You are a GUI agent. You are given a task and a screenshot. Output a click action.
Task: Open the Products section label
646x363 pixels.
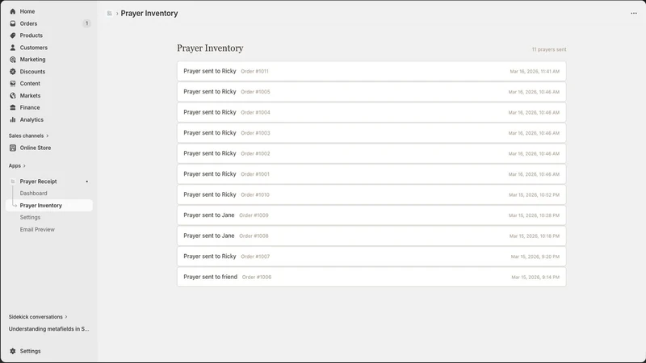point(31,35)
